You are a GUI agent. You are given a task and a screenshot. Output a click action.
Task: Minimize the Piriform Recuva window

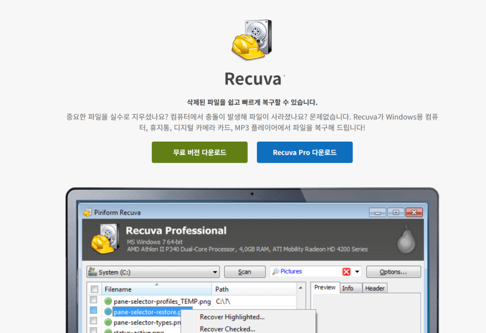pyautogui.click(x=377, y=213)
